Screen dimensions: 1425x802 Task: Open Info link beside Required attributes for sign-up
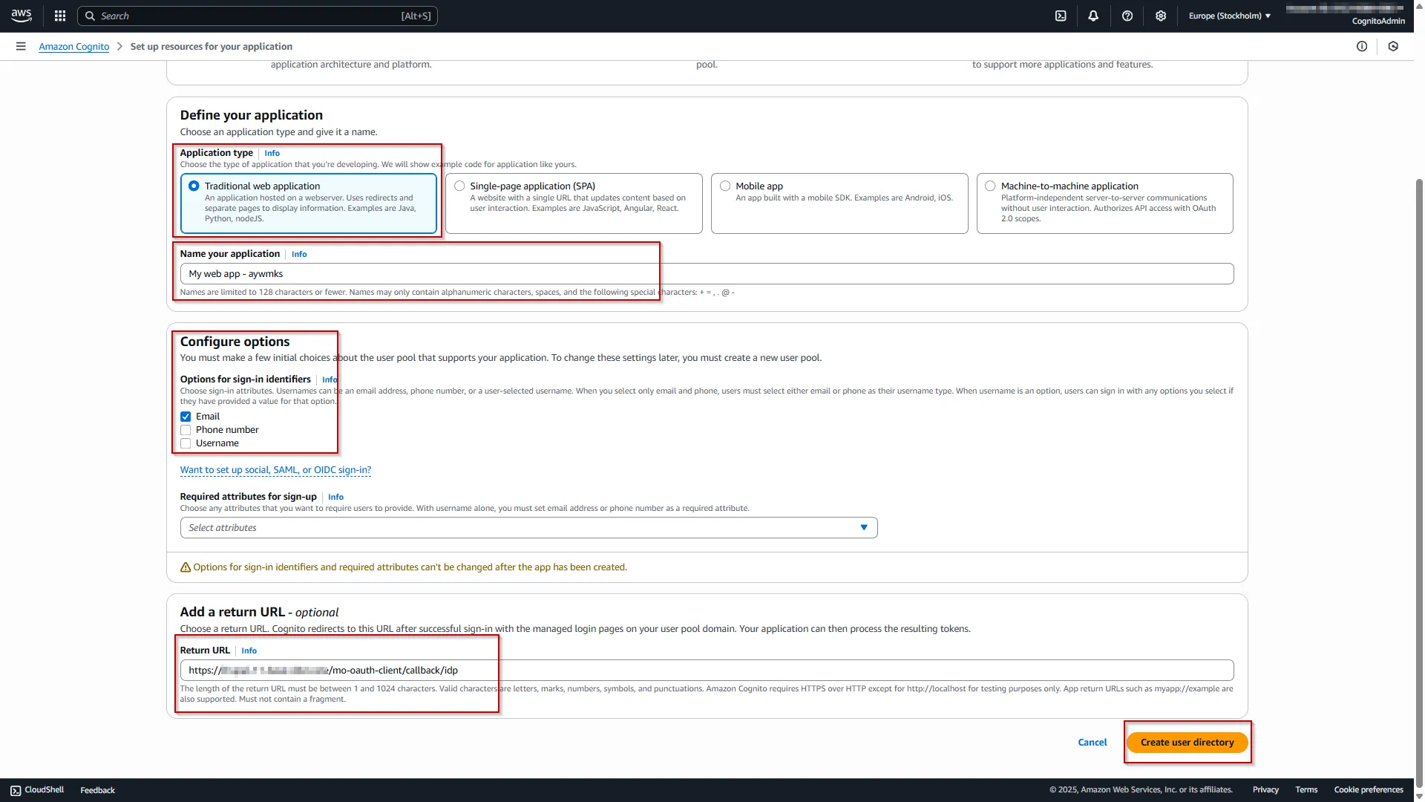335,497
